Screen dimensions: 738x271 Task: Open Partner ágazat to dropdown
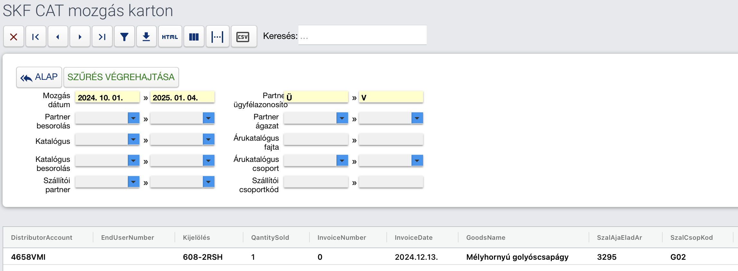click(x=417, y=118)
